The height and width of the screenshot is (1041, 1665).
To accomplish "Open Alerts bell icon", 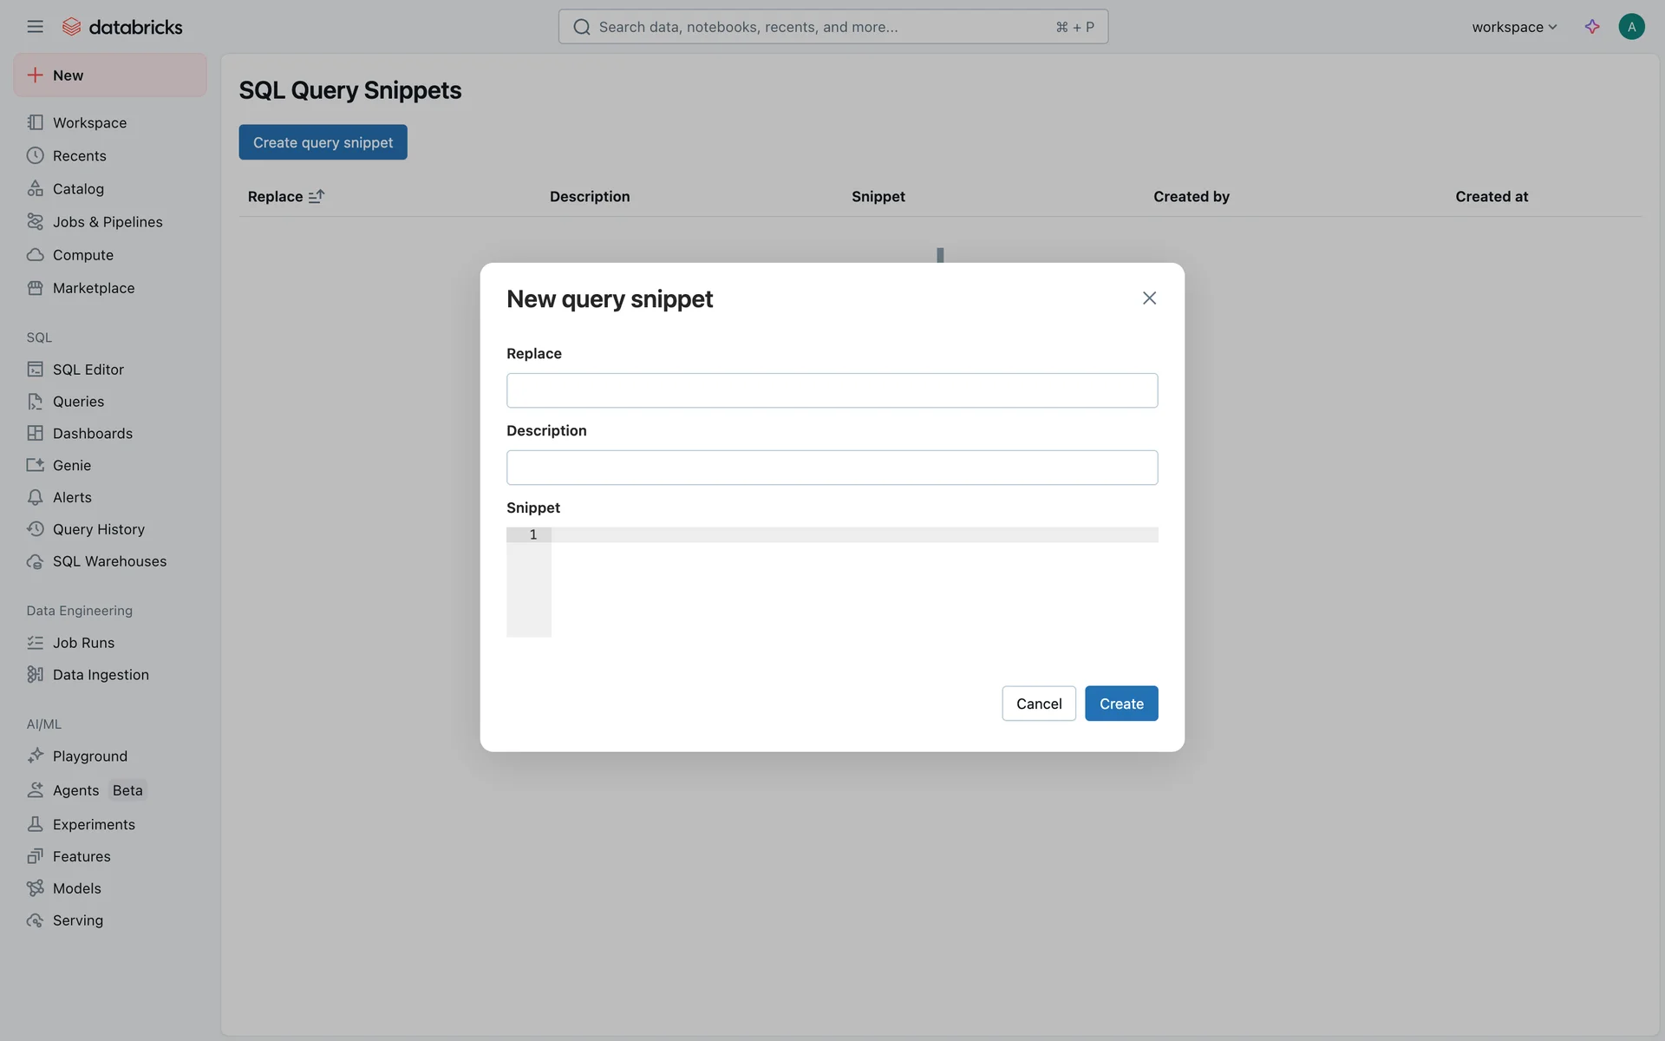I will (35, 498).
